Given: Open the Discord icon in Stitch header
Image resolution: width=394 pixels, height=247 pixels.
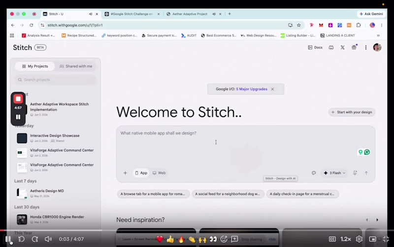Looking at the screenshot, I should click(331, 47).
